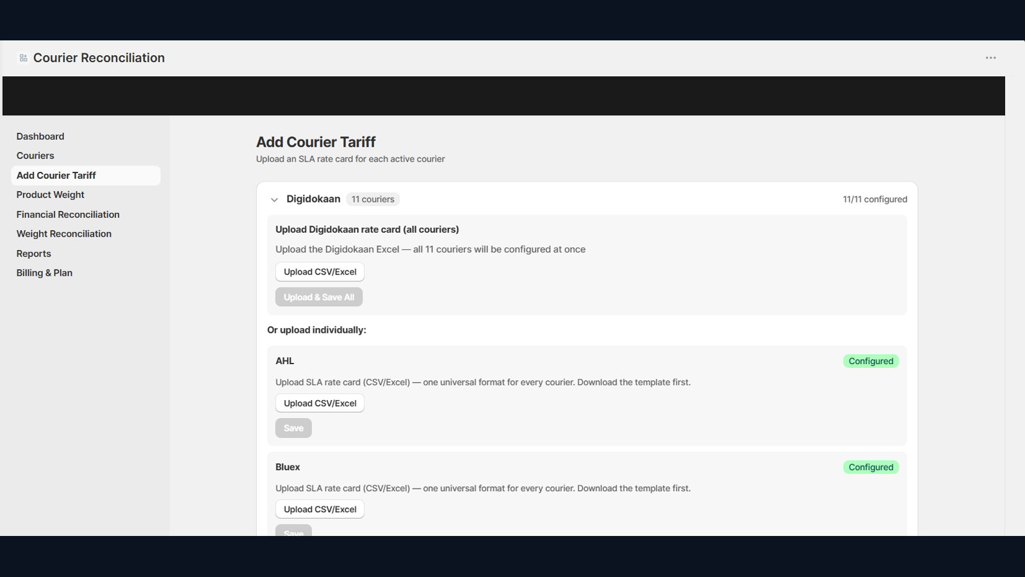Click Upload CSV/Excel for Digidokaan rate card
Image resolution: width=1025 pixels, height=577 pixels.
pyautogui.click(x=320, y=272)
